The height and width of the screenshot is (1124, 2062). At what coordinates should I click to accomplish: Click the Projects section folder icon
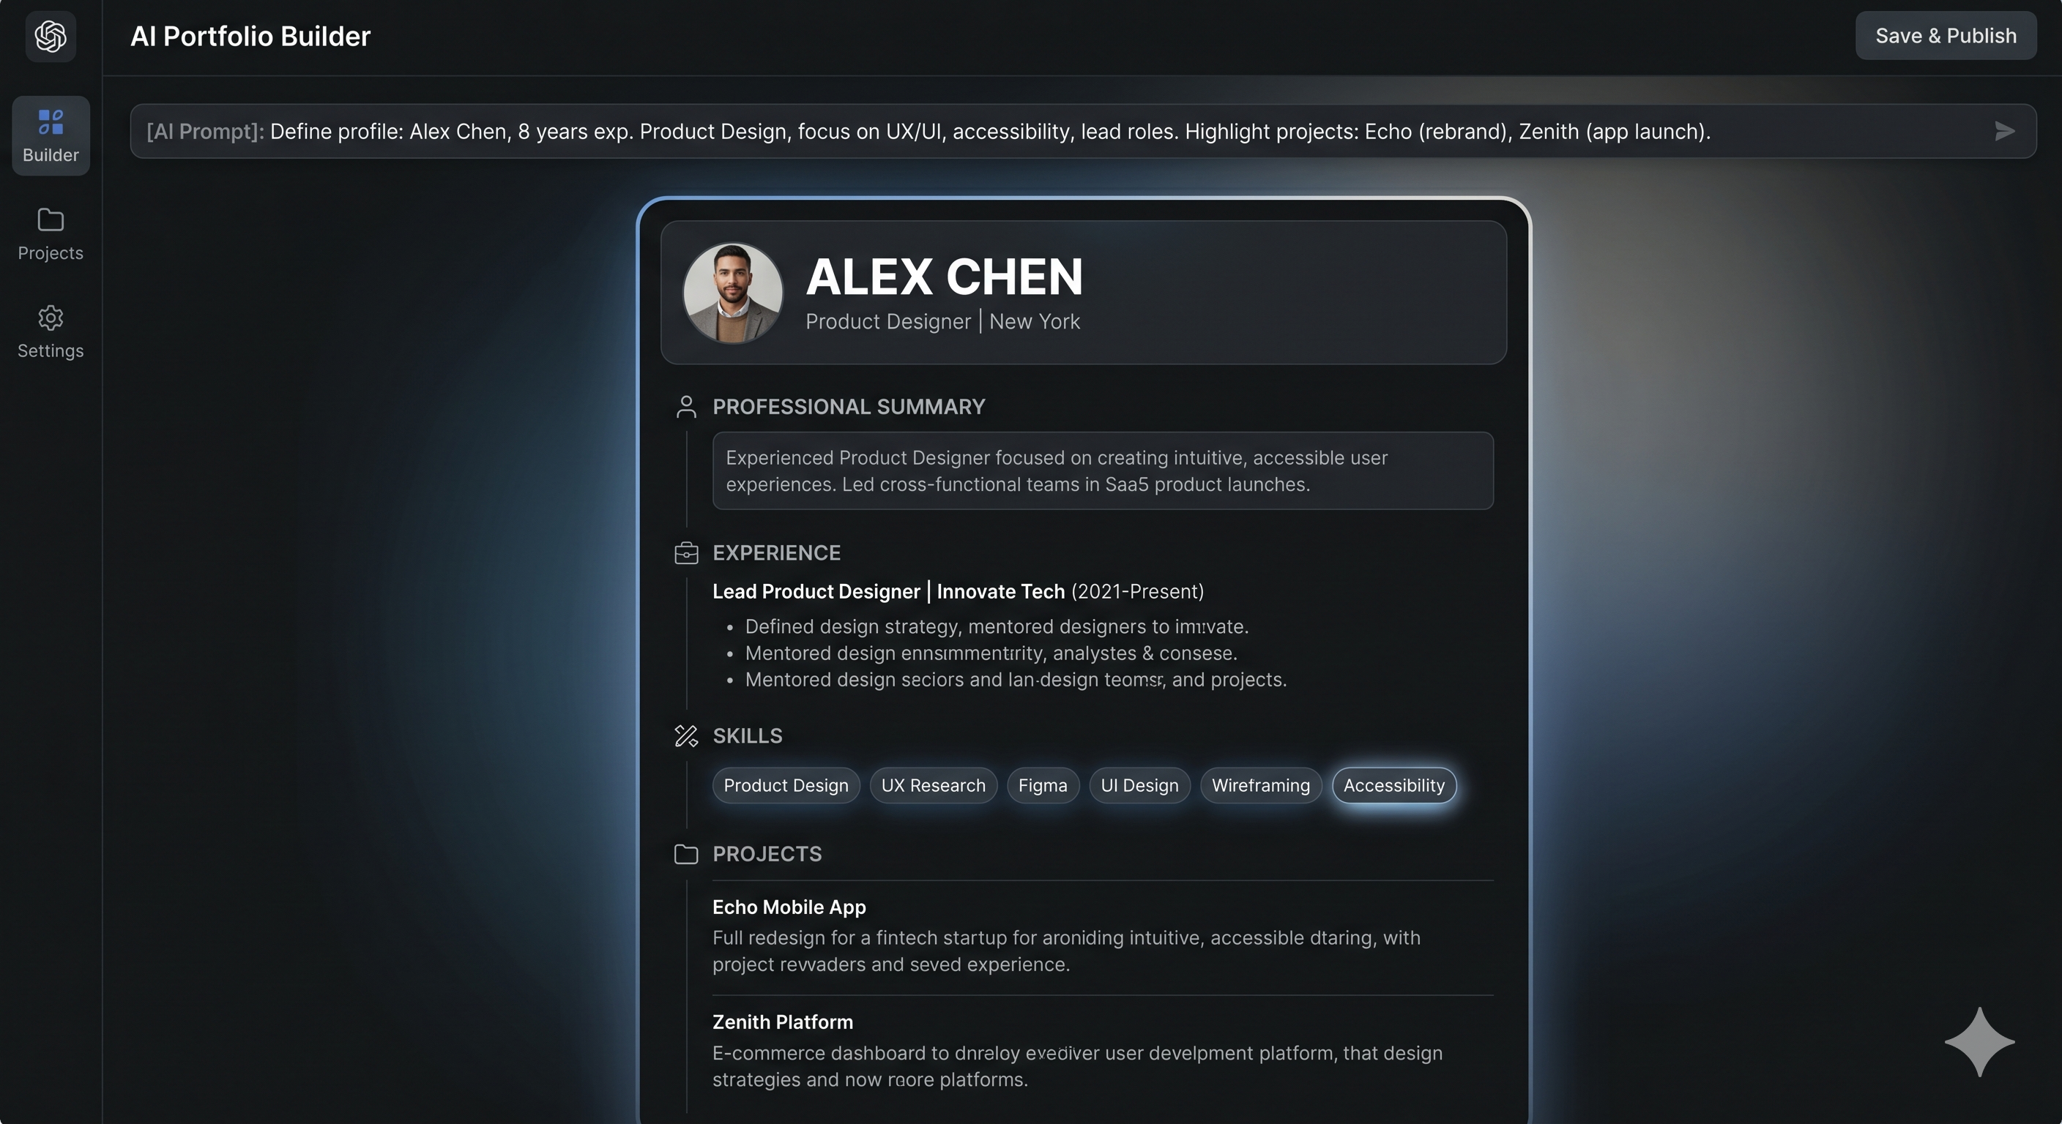point(686,853)
